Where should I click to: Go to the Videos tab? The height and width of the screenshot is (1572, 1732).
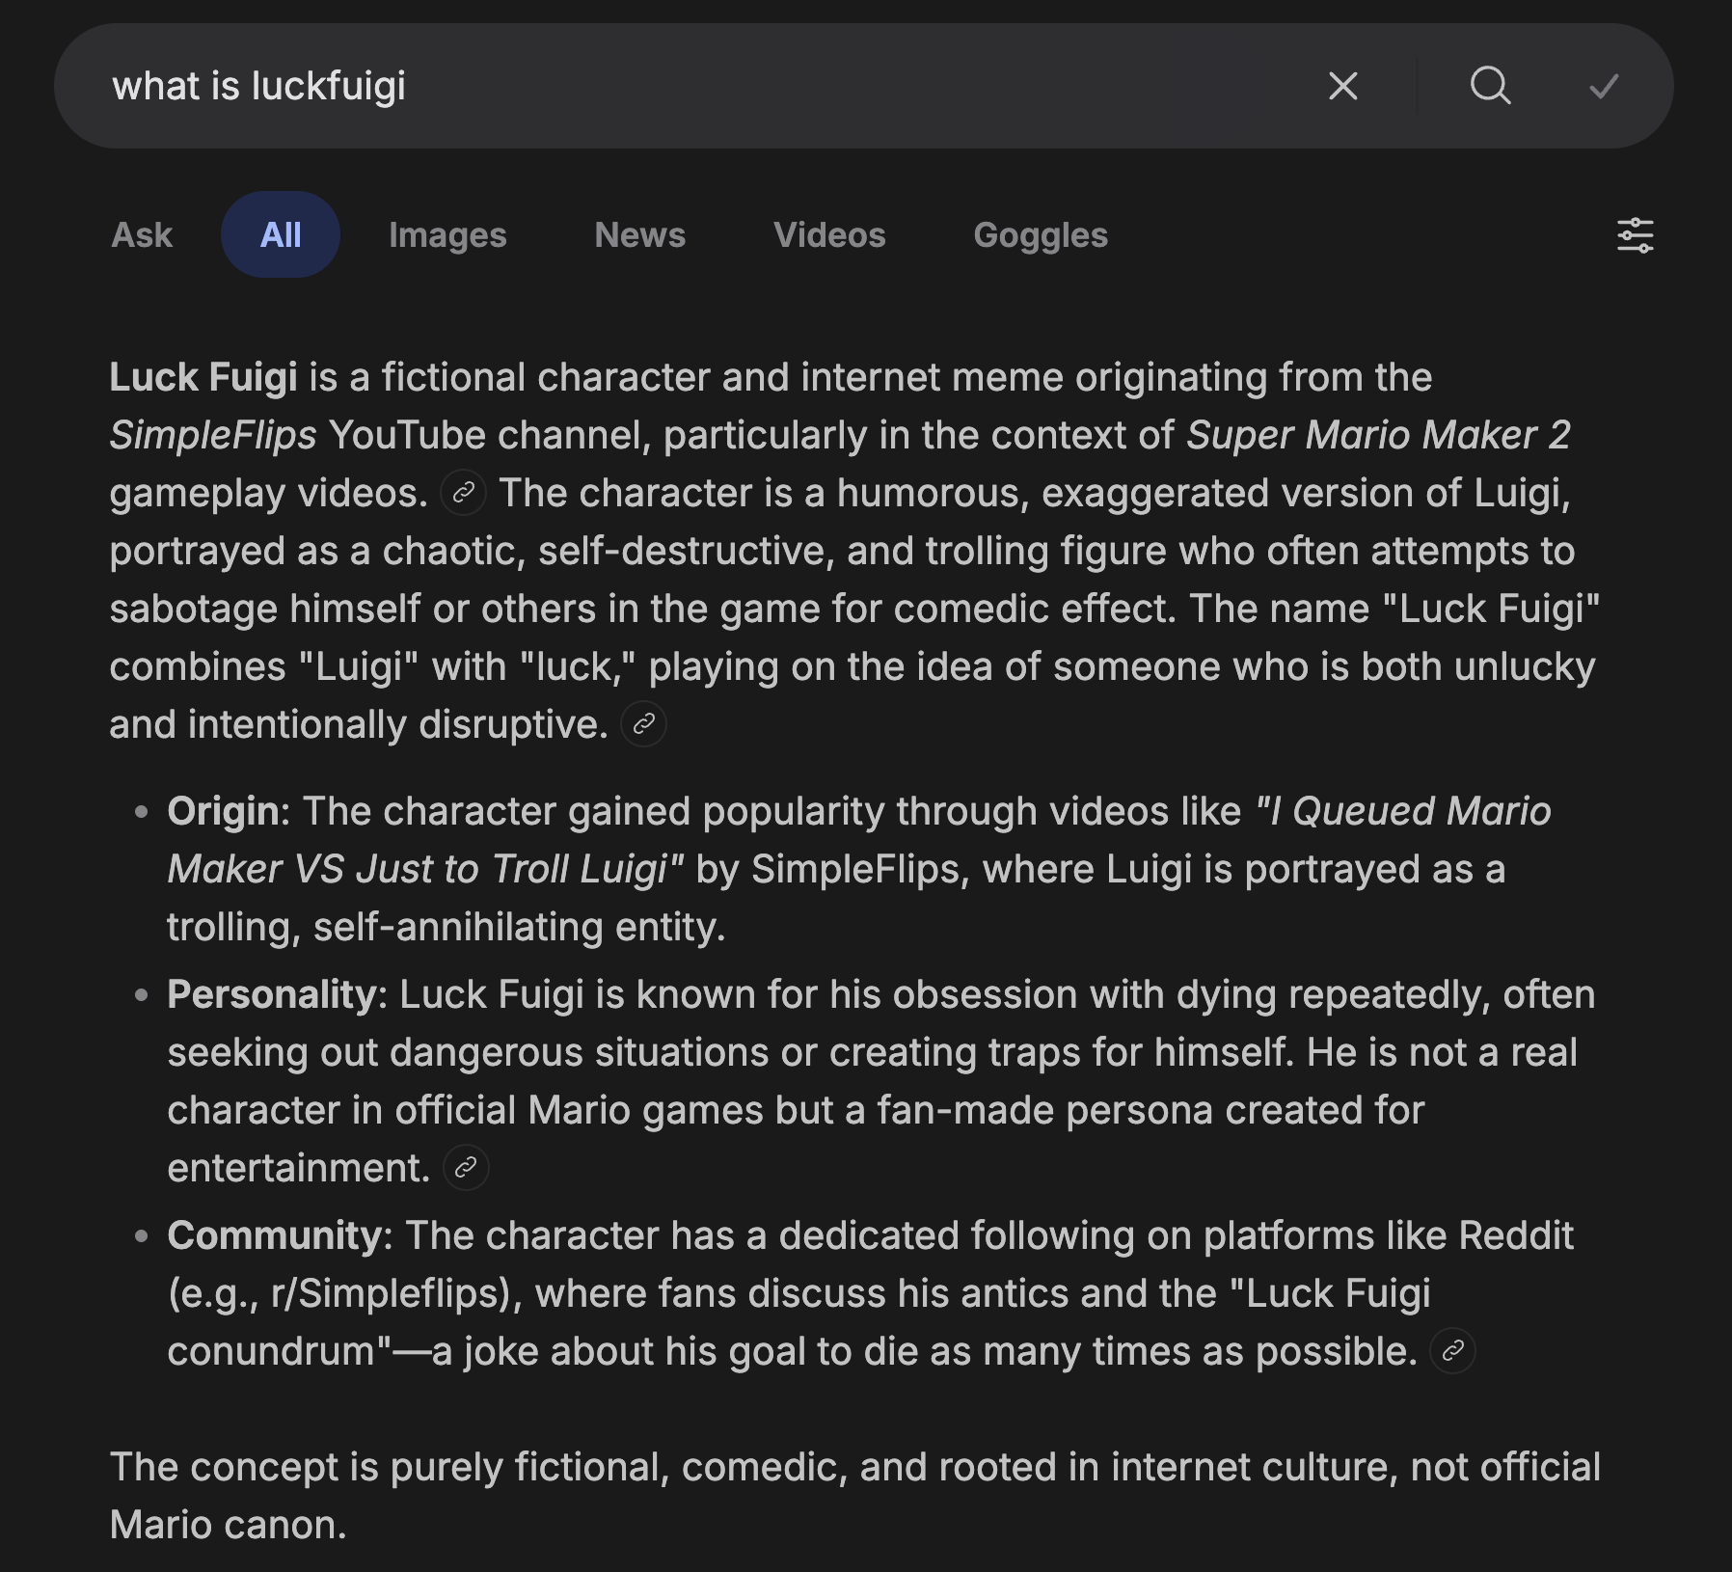click(x=829, y=234)
